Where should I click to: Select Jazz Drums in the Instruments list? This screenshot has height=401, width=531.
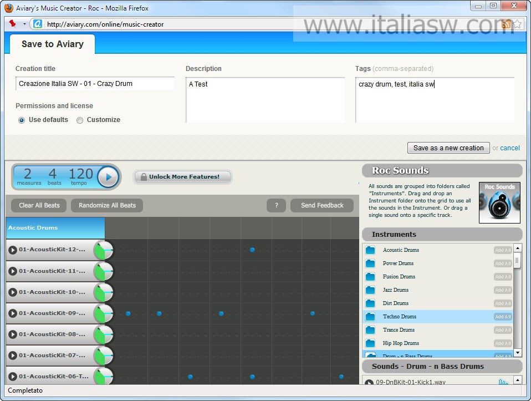[437, 290]
